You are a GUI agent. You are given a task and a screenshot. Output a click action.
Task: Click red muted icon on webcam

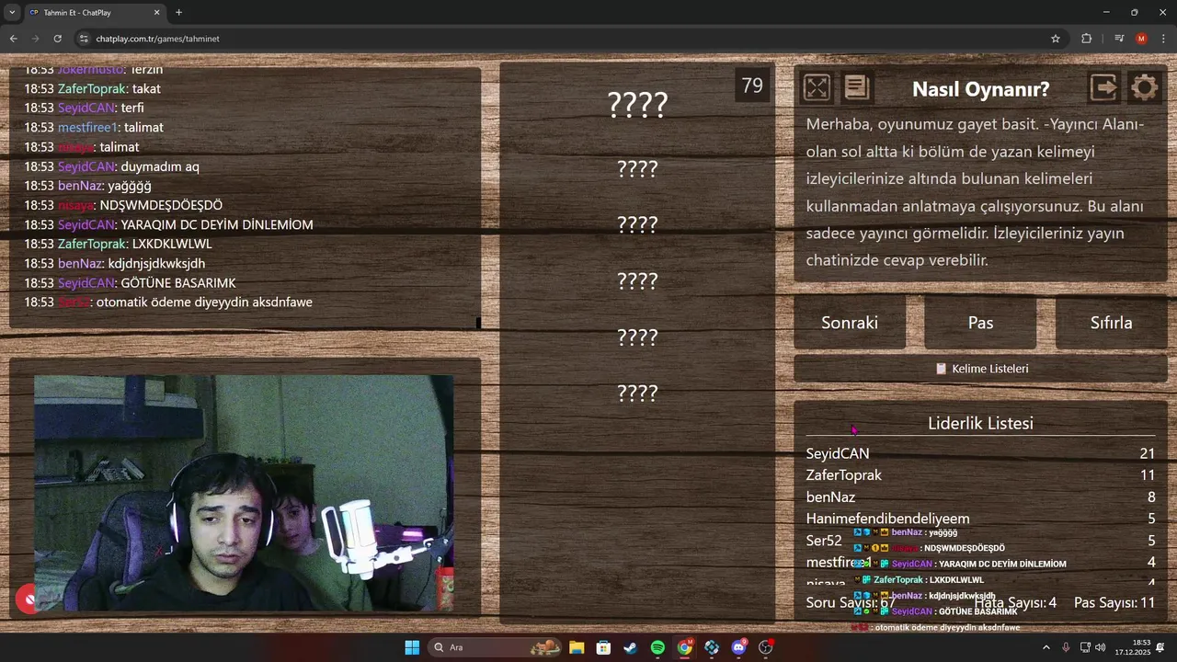click(28, 599)
